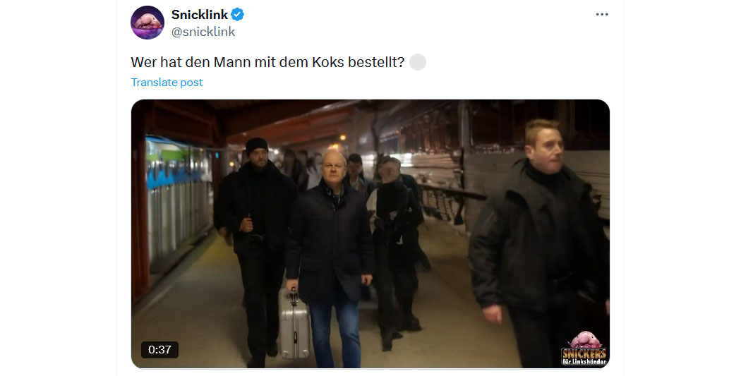Play the video from its center

pyautogui.click(x=370, y=234)
